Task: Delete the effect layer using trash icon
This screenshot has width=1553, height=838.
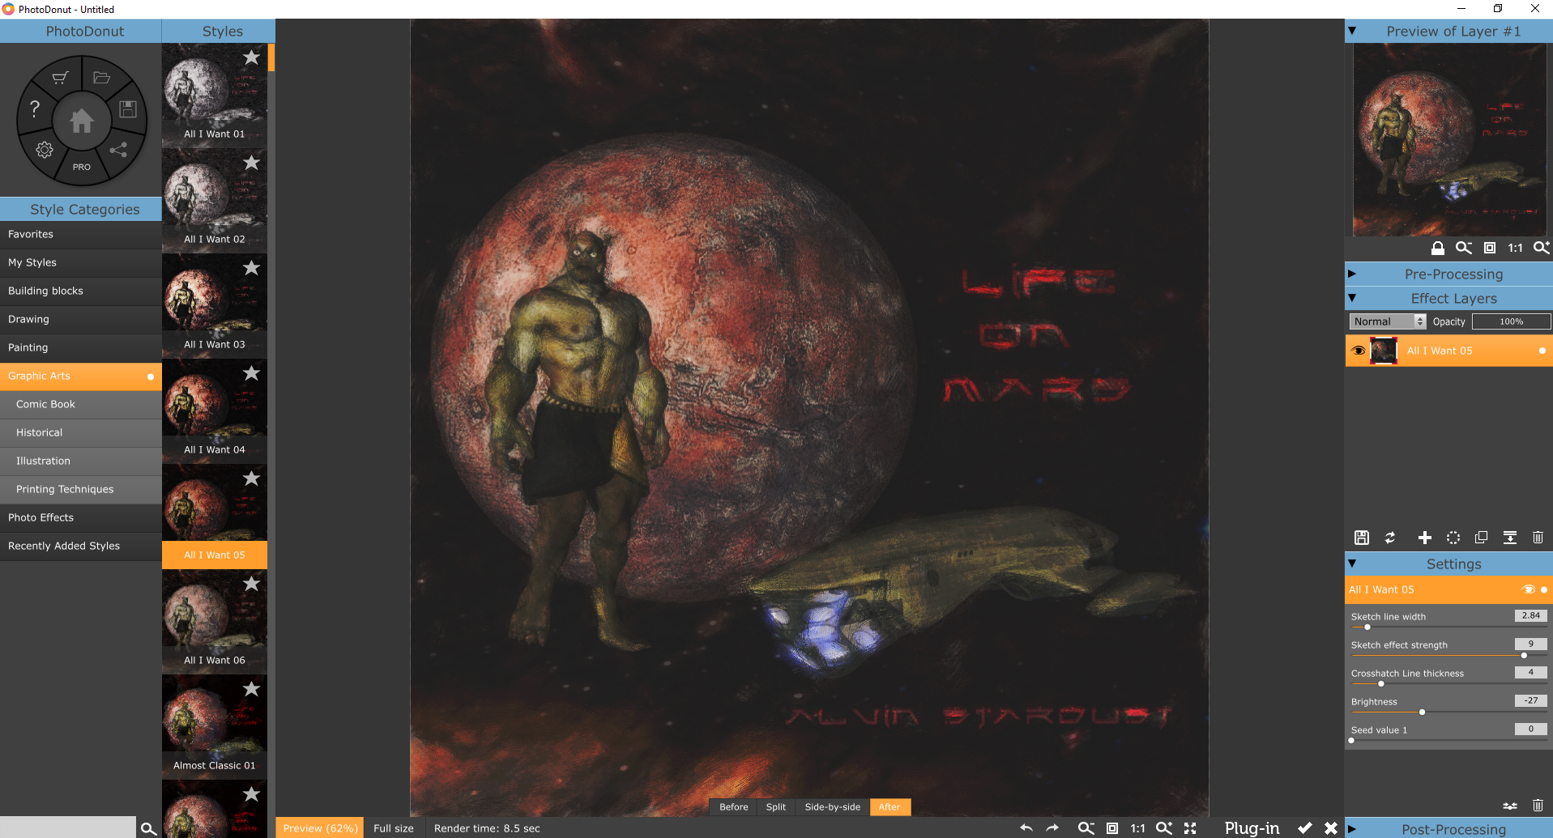Action: click(1538, 538)
